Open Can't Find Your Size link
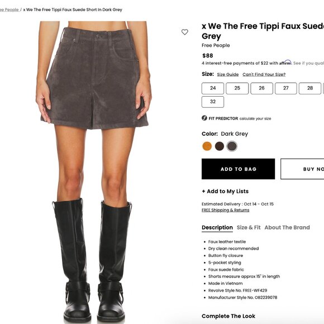 click(264, 74)
